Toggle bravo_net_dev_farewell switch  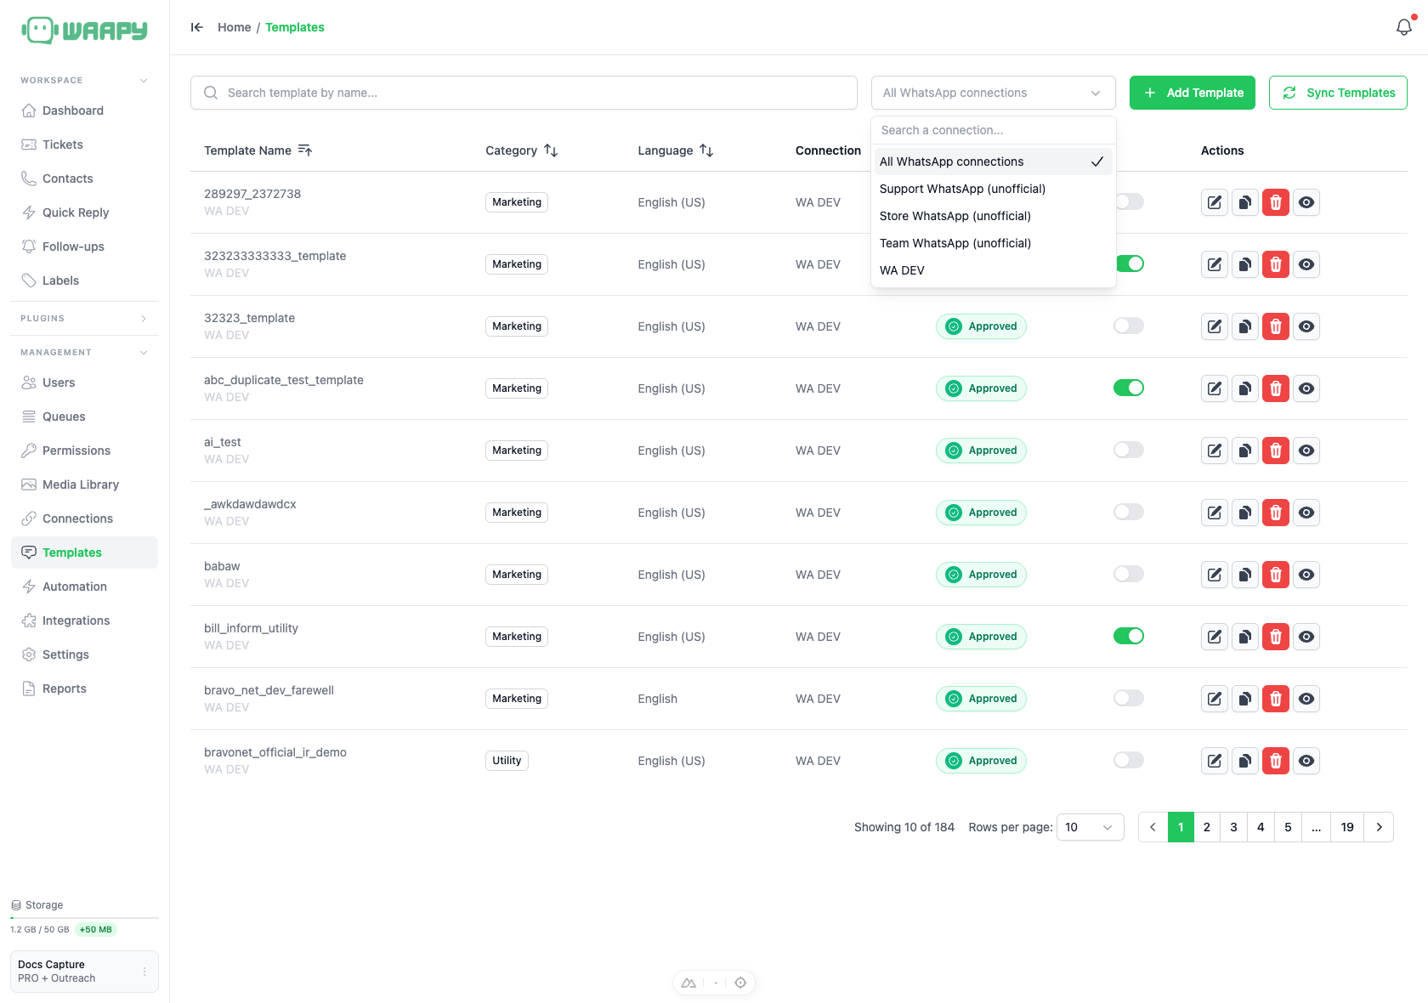coord(1129,698)
